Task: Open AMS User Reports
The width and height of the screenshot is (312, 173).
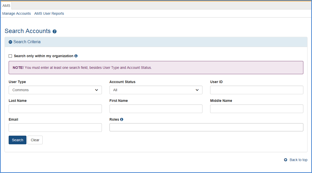Action: [49, 13]
